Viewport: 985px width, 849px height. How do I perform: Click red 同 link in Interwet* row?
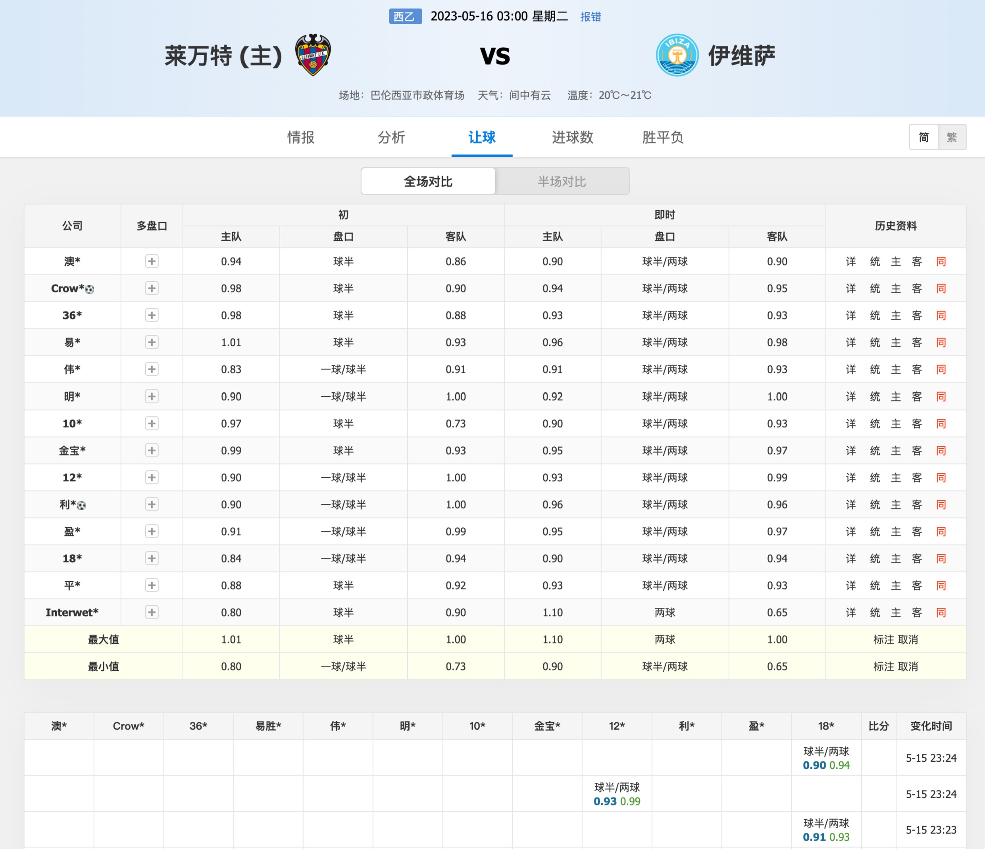[x=941, y=612]
